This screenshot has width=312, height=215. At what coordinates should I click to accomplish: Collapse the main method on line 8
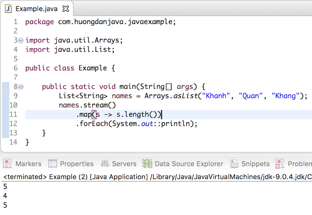(21, 87)
